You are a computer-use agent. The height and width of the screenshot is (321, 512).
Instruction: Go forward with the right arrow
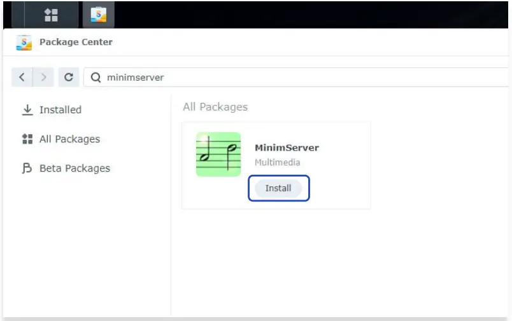point(43,78)
